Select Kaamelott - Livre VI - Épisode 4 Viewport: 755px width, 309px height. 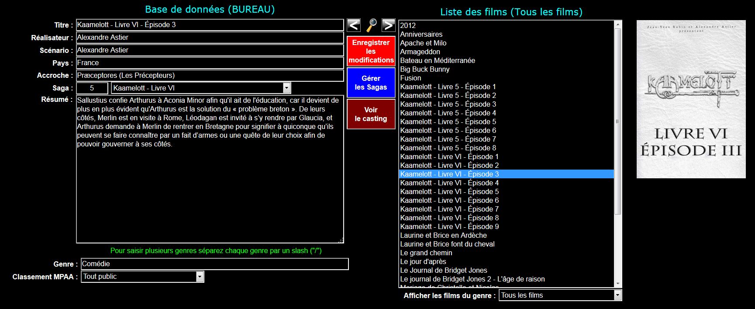[x=507, y=183]
